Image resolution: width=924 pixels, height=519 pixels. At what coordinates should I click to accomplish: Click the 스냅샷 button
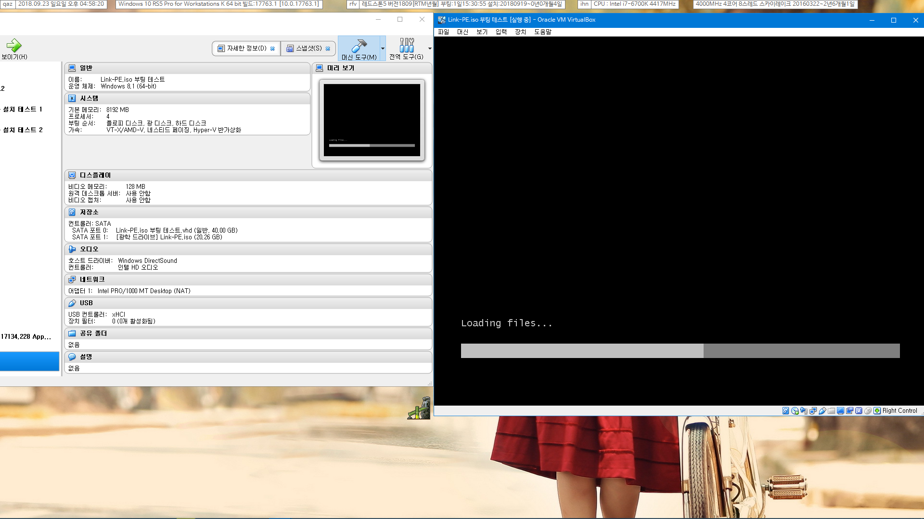306,48
